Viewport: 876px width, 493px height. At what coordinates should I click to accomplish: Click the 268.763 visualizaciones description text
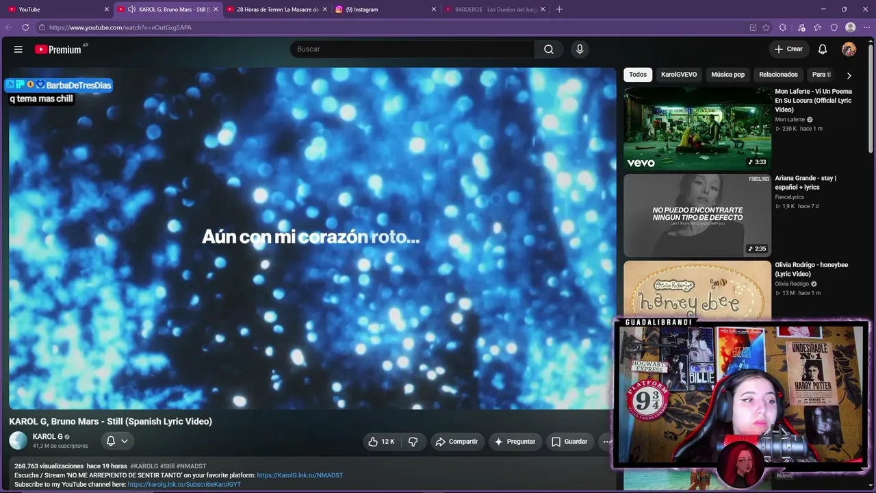pyautogui.click(x=49, y=466)
